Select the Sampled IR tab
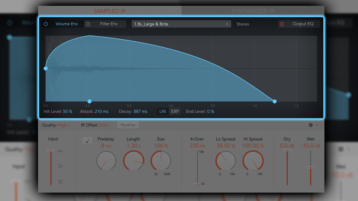The width and height of the screenshot is (358, 201). 109,10
